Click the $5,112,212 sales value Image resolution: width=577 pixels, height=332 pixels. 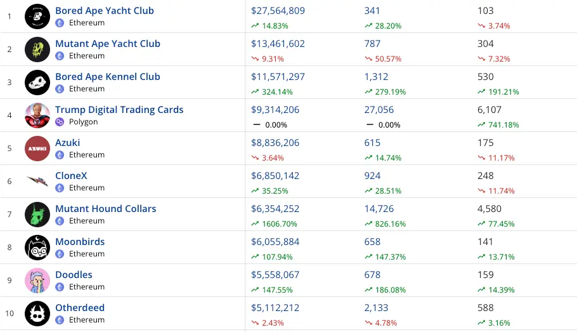(275, 308)
